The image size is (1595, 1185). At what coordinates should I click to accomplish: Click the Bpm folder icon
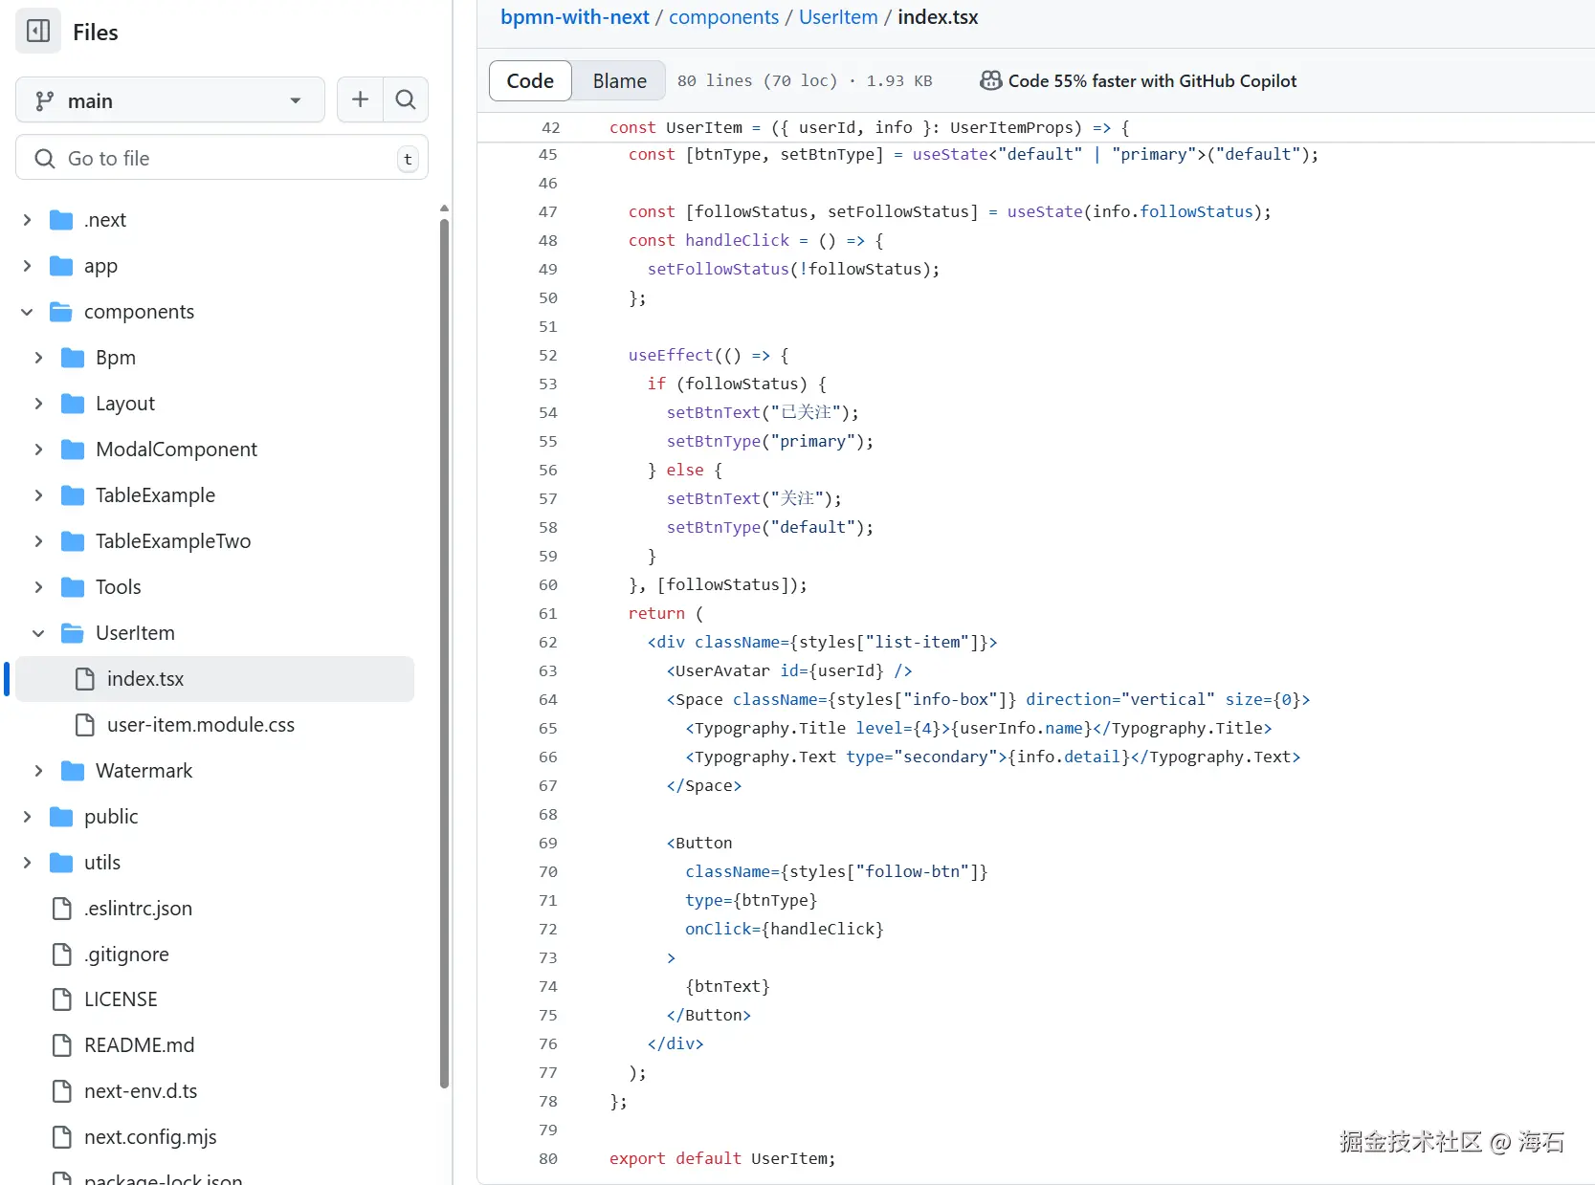click(x=73, y=358)
